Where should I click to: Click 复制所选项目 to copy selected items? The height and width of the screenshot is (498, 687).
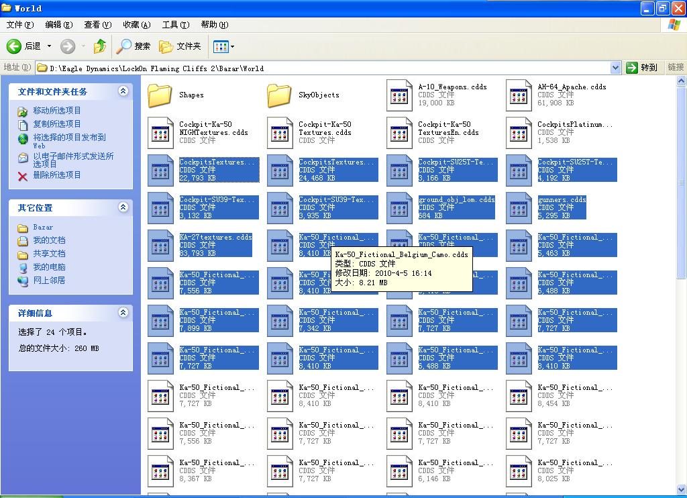57,124
